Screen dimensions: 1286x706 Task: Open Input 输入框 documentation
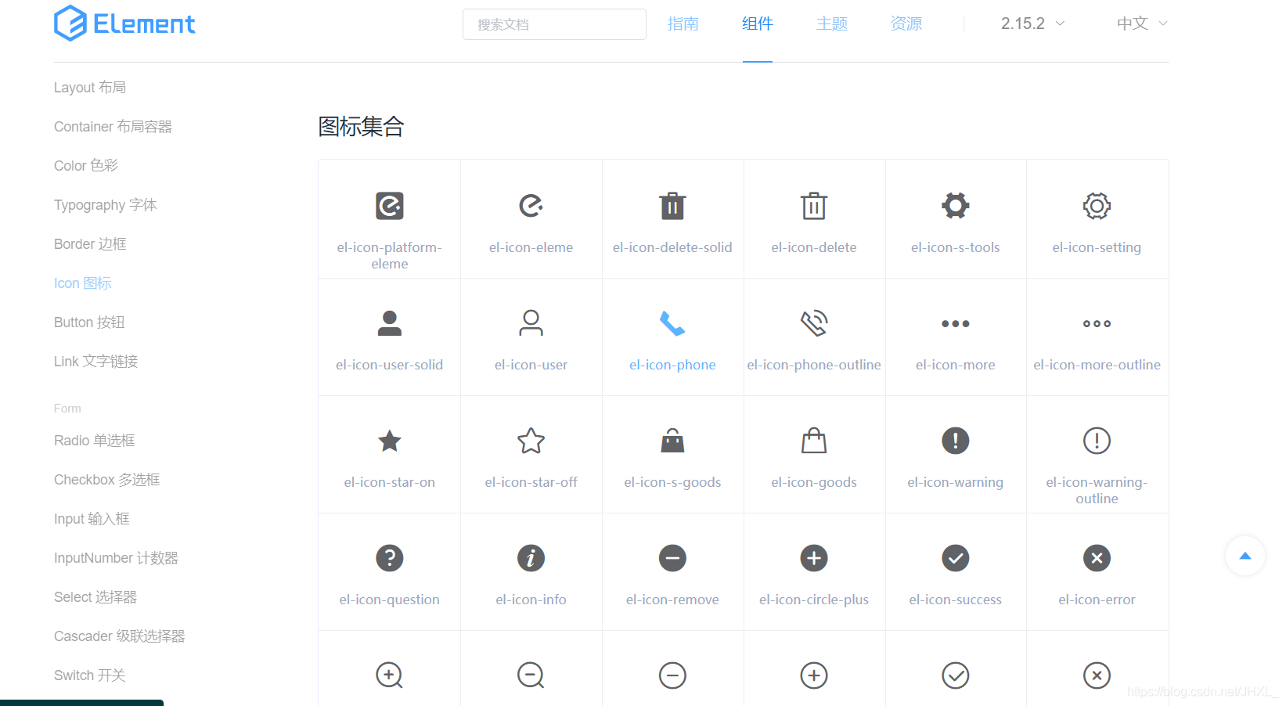coord(92,519)
